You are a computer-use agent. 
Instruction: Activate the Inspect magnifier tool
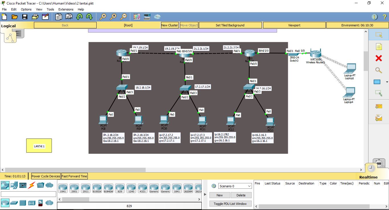coord(378,70)
